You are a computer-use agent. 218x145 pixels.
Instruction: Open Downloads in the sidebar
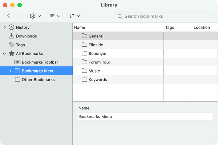[27, 36]
